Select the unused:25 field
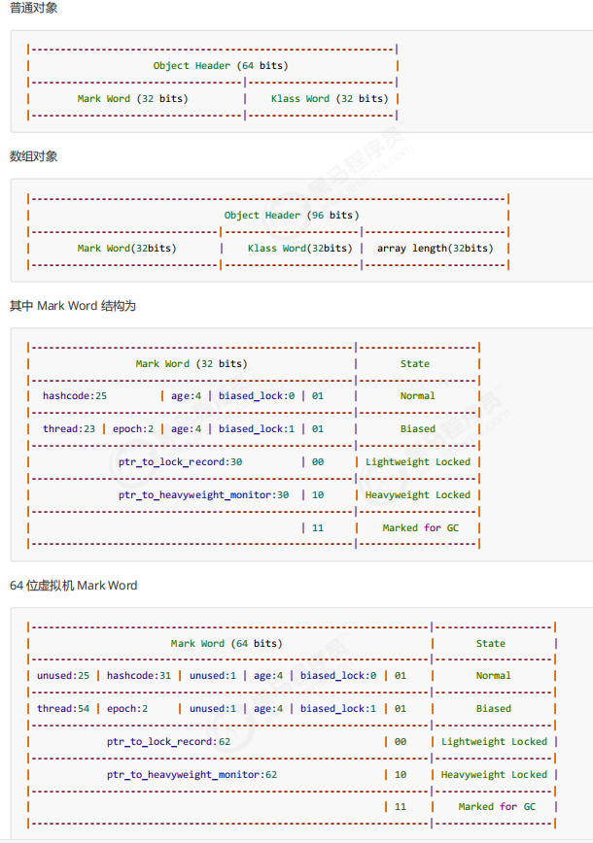This screenshot has height=843, width=593. [63, 676]
